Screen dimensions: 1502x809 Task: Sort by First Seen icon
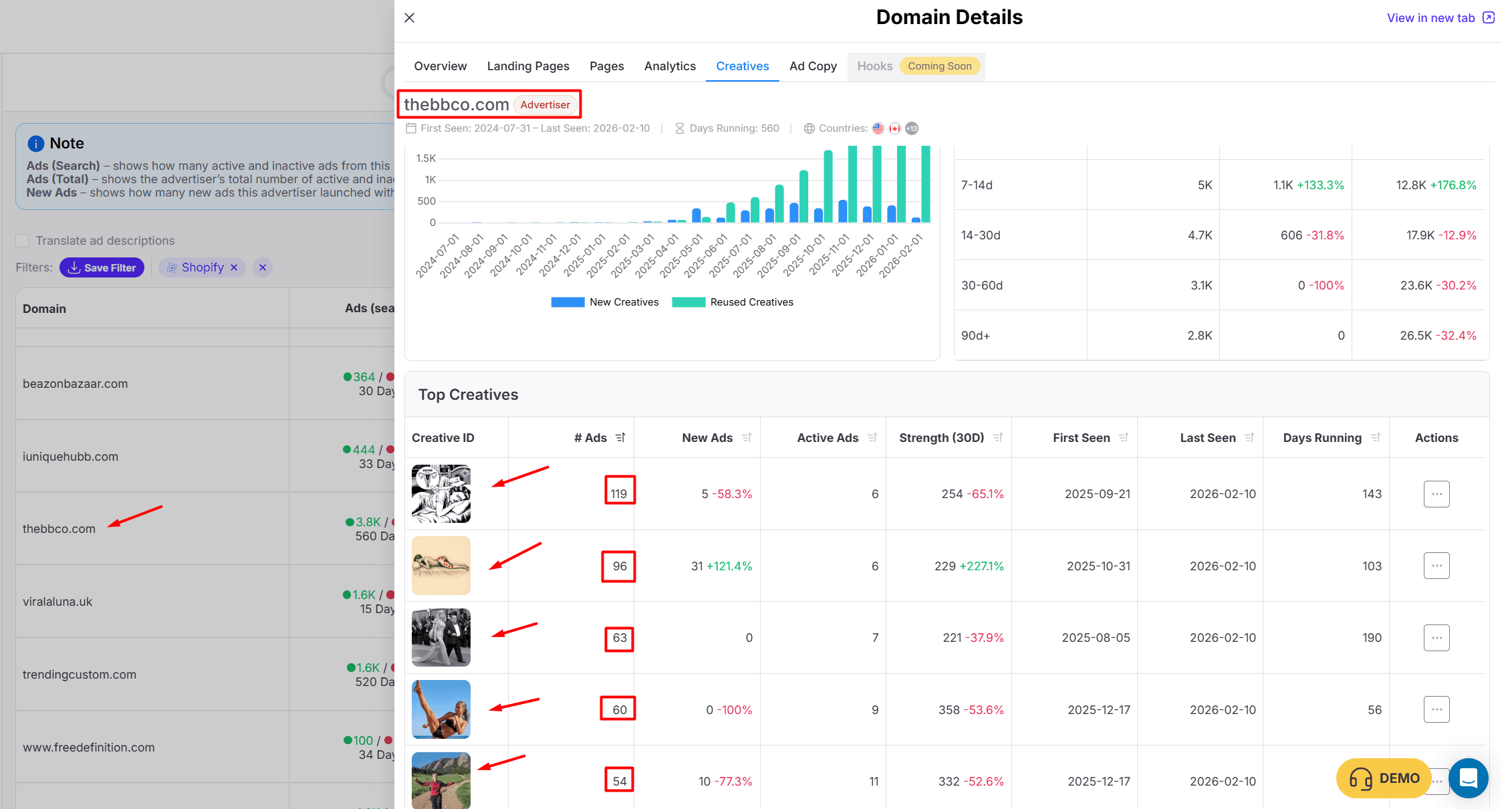(x=1124, y=438)
